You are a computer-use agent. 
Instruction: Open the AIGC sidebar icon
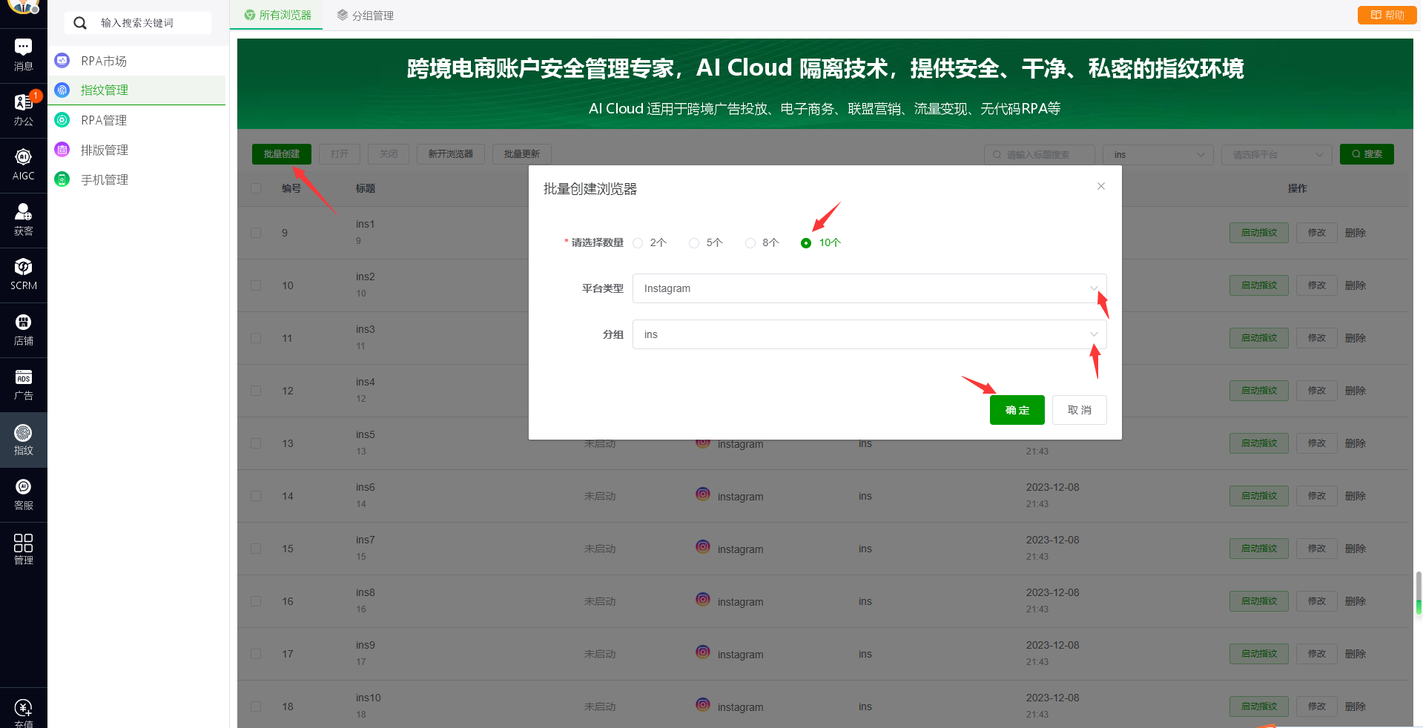(24, 165)
